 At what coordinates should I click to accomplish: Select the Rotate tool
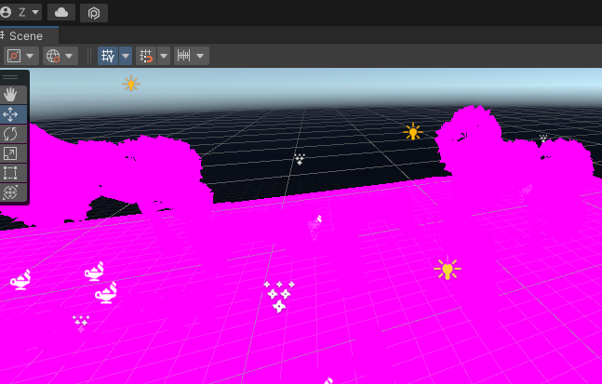(x=11, y=134)
